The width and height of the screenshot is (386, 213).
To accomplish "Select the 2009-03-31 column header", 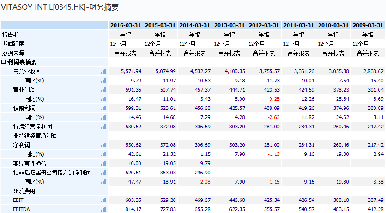I will pos(368,25).
